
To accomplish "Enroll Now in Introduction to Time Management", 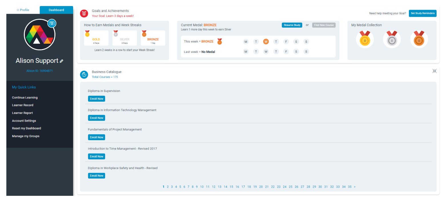I will [97, 156].
